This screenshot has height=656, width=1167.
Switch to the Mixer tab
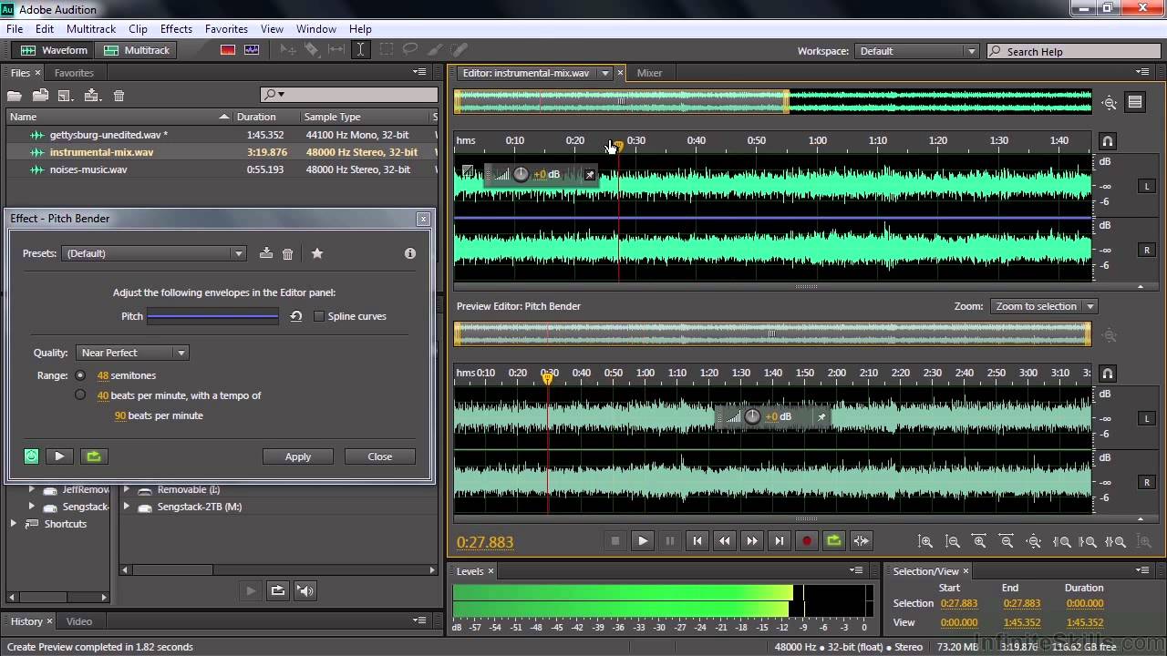pos(649,73)
